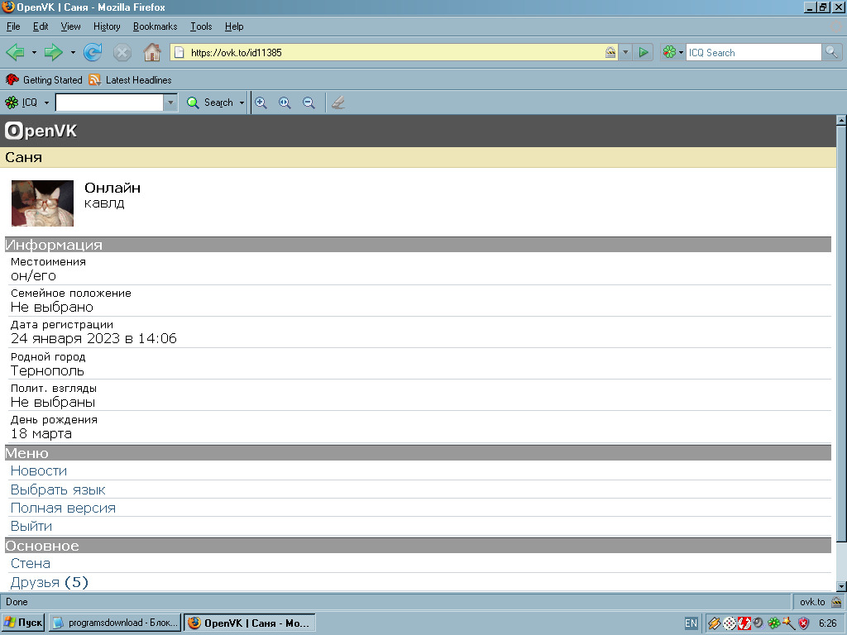Open the Стена link

tap(31, 563)
